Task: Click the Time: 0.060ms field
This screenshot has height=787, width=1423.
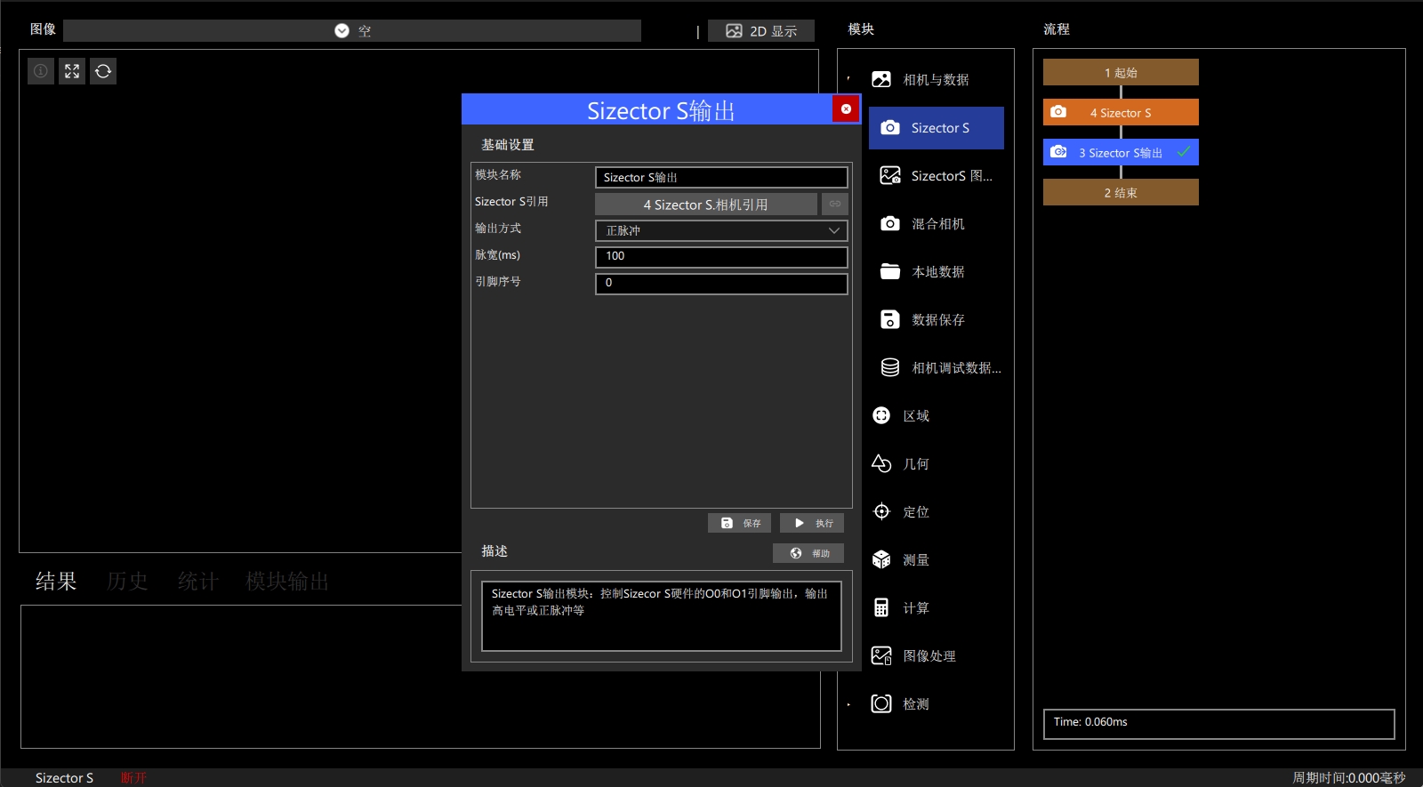Action: coord(1218,723)
